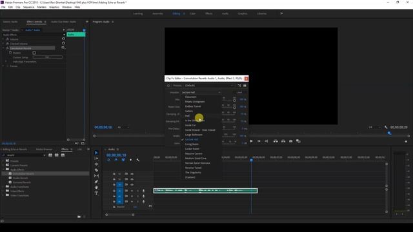Switch to Media Browser tab
413x232 pixels.
click(x=44, y=149)
